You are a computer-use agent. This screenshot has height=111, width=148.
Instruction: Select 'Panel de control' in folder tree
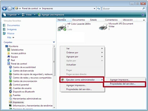tap(19, 64)
